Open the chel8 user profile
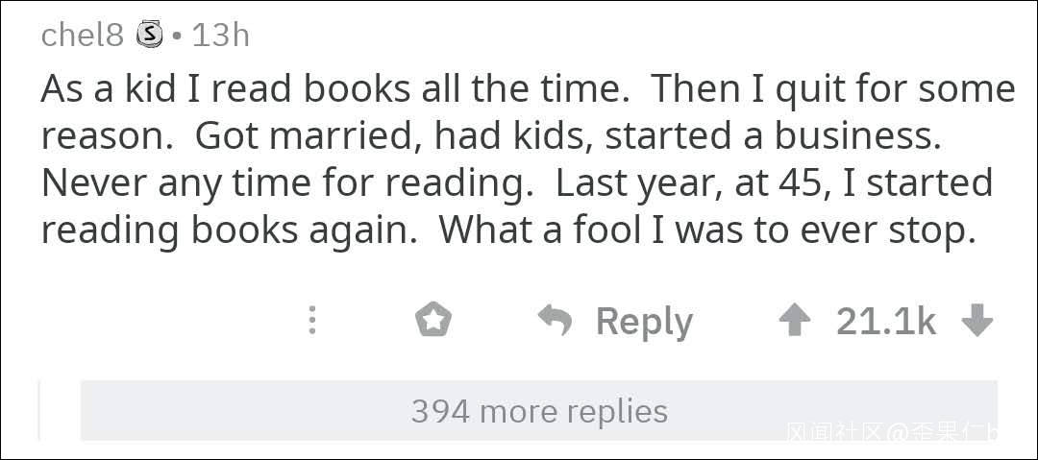This screenshot has width=1038, height=460. coord(83,36)
